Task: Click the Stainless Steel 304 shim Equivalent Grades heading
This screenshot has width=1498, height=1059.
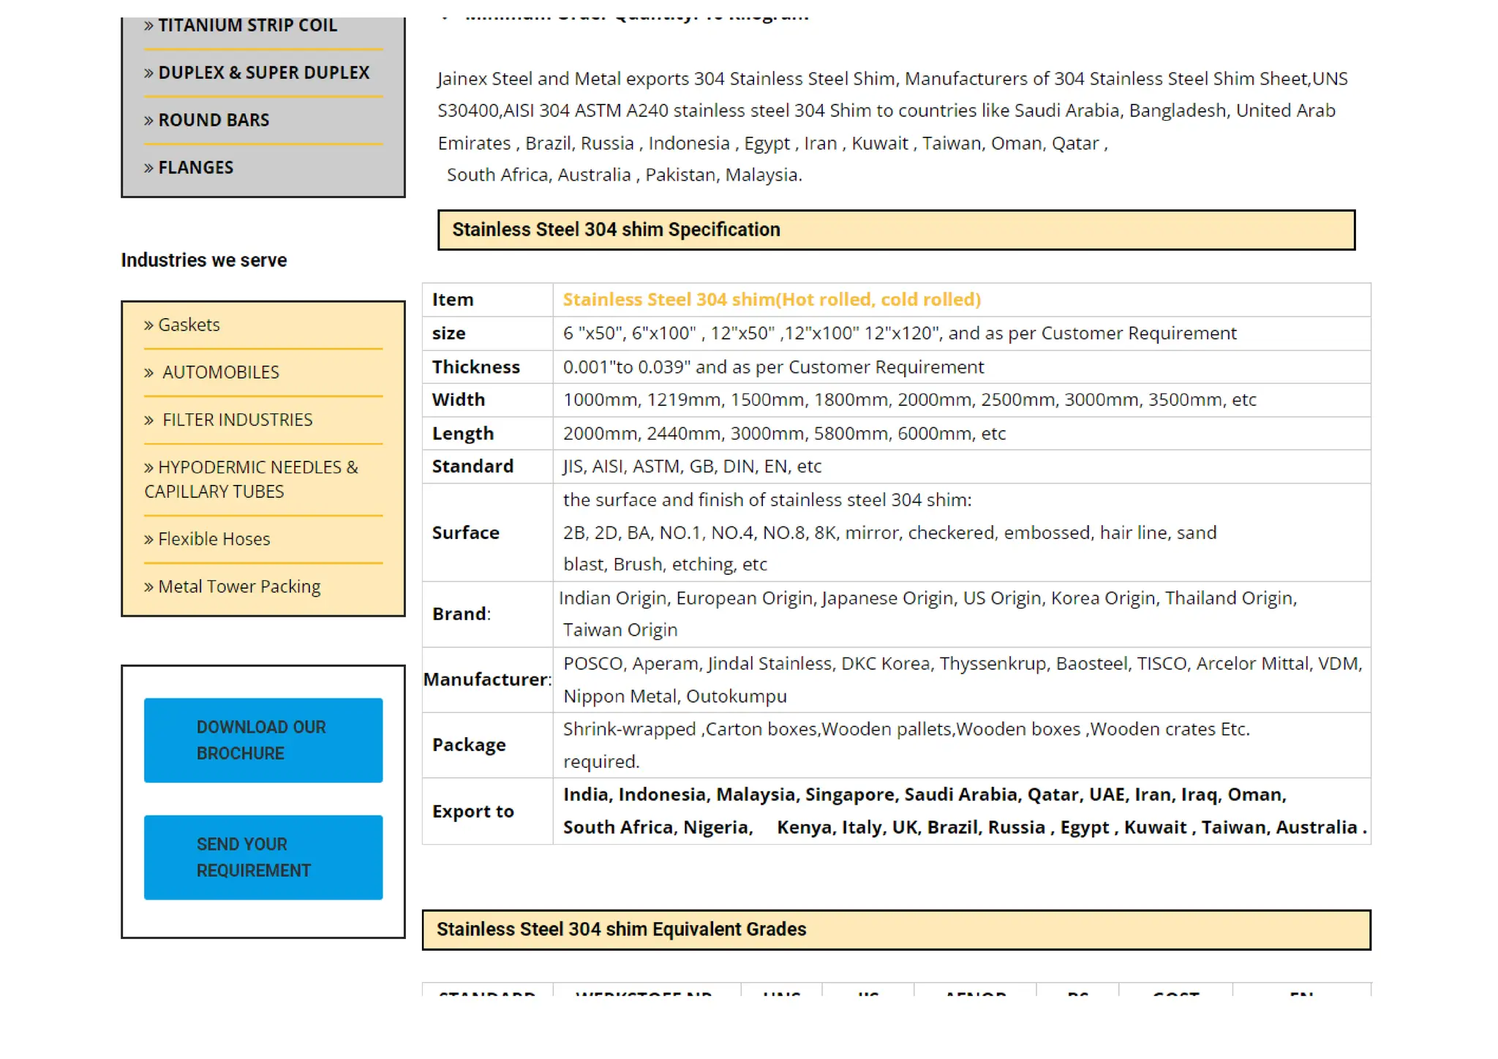Action: 621,930
